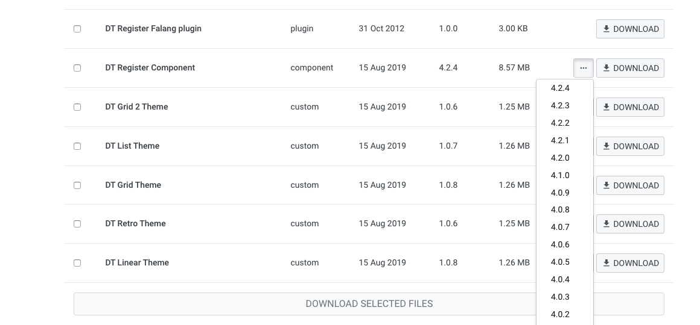700x325 pixels.
Task: Download DT Register Component file
Action: click(x=630, y=68)
